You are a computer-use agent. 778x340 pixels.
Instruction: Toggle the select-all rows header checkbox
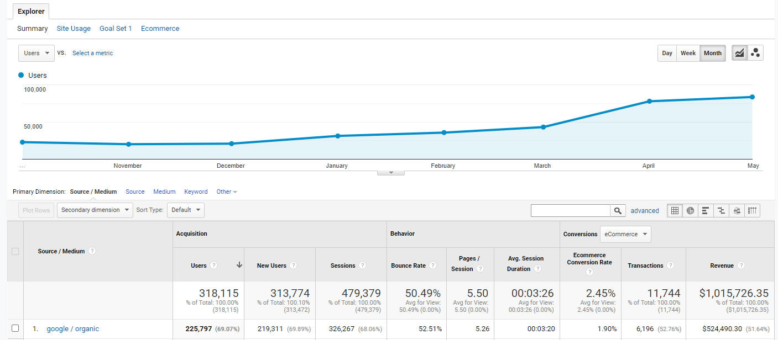point(15,251)
